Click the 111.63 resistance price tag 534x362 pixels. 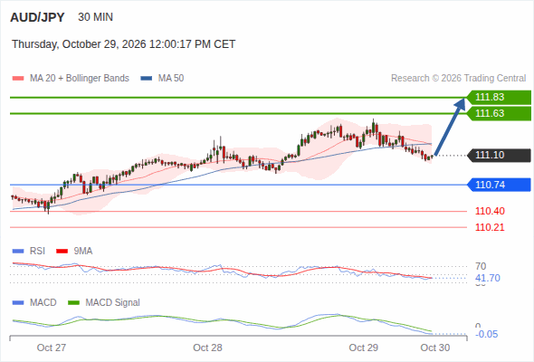[499, 113]
